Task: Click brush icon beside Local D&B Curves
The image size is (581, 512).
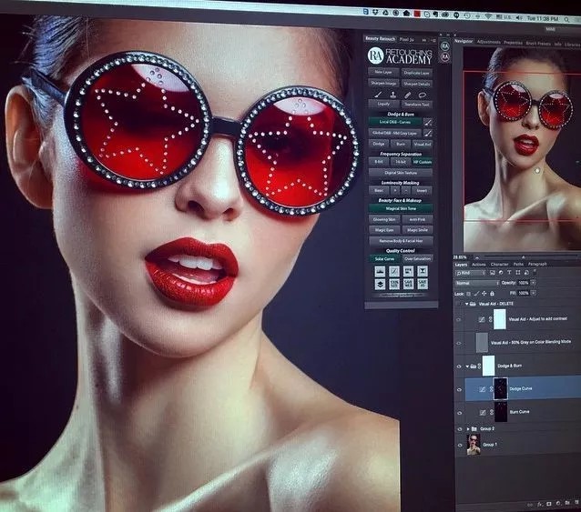Action: (x=428, y=122)
